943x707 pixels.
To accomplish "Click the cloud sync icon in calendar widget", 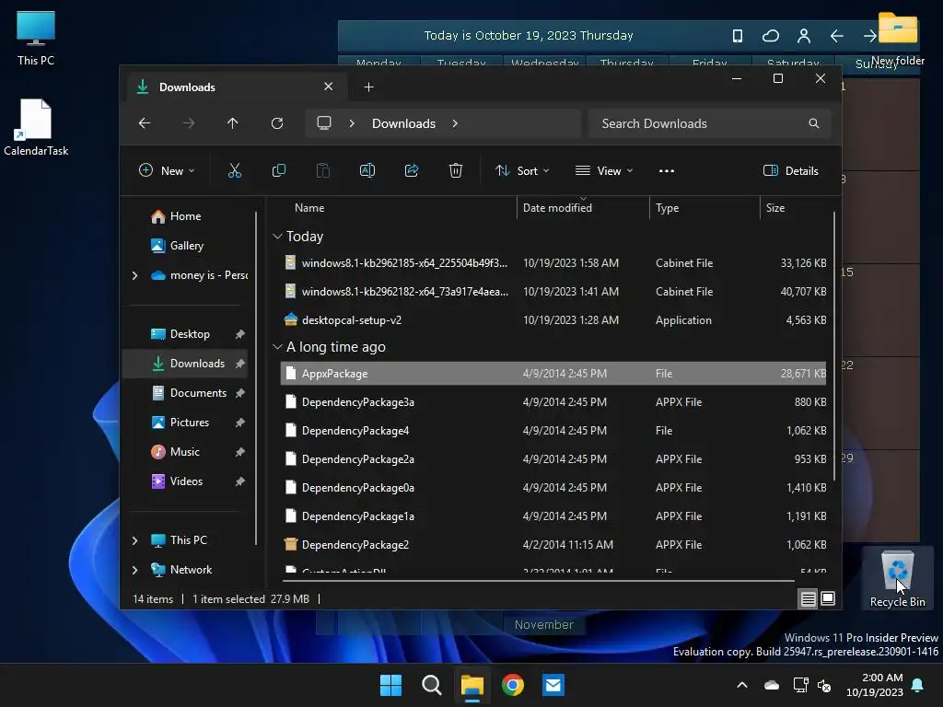I will click(x=771, y=36).
